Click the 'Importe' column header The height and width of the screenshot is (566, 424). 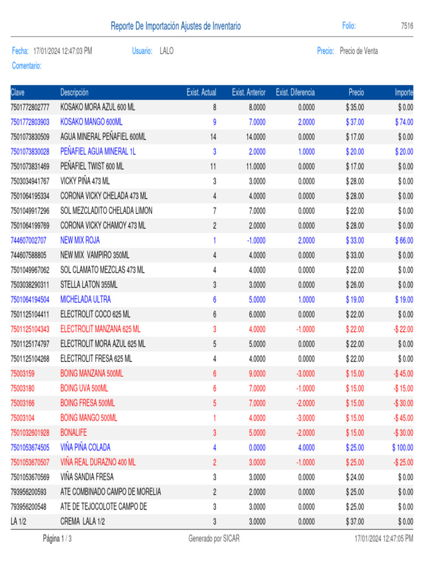[x=404, y=92]
